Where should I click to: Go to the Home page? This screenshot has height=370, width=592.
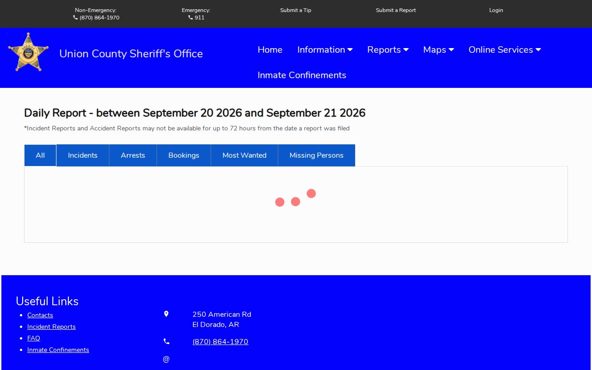[x=270, y=49]
